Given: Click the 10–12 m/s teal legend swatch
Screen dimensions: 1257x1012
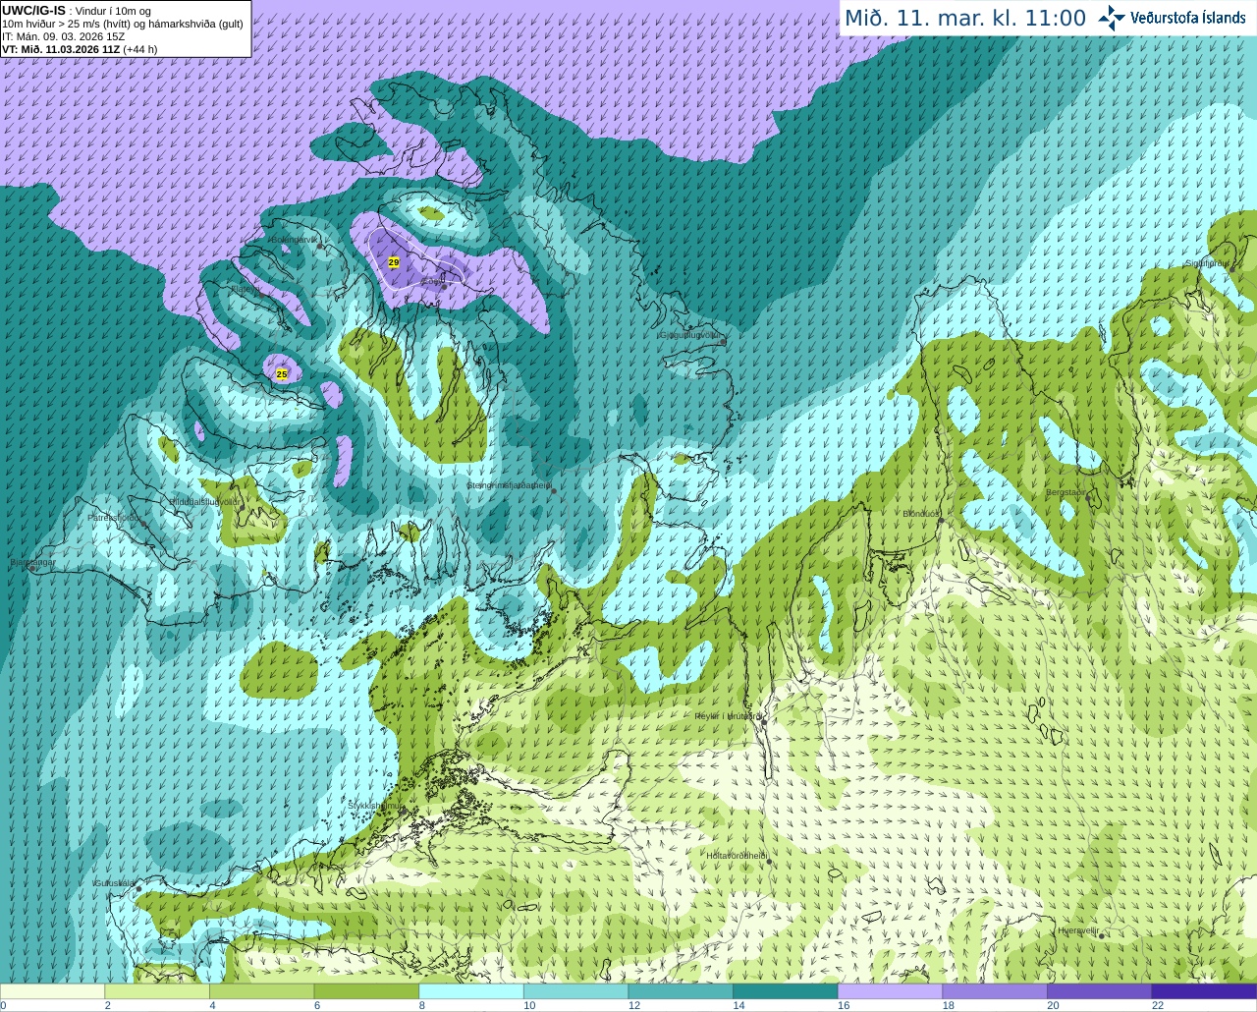Looking at the screenshot, I should click(576, 991).
